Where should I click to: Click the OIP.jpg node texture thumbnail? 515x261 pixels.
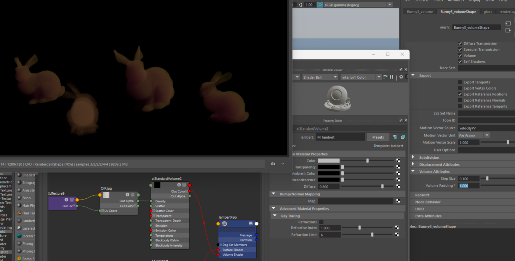(x=106, y=195)
